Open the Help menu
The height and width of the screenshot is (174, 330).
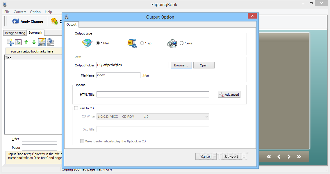48,12
